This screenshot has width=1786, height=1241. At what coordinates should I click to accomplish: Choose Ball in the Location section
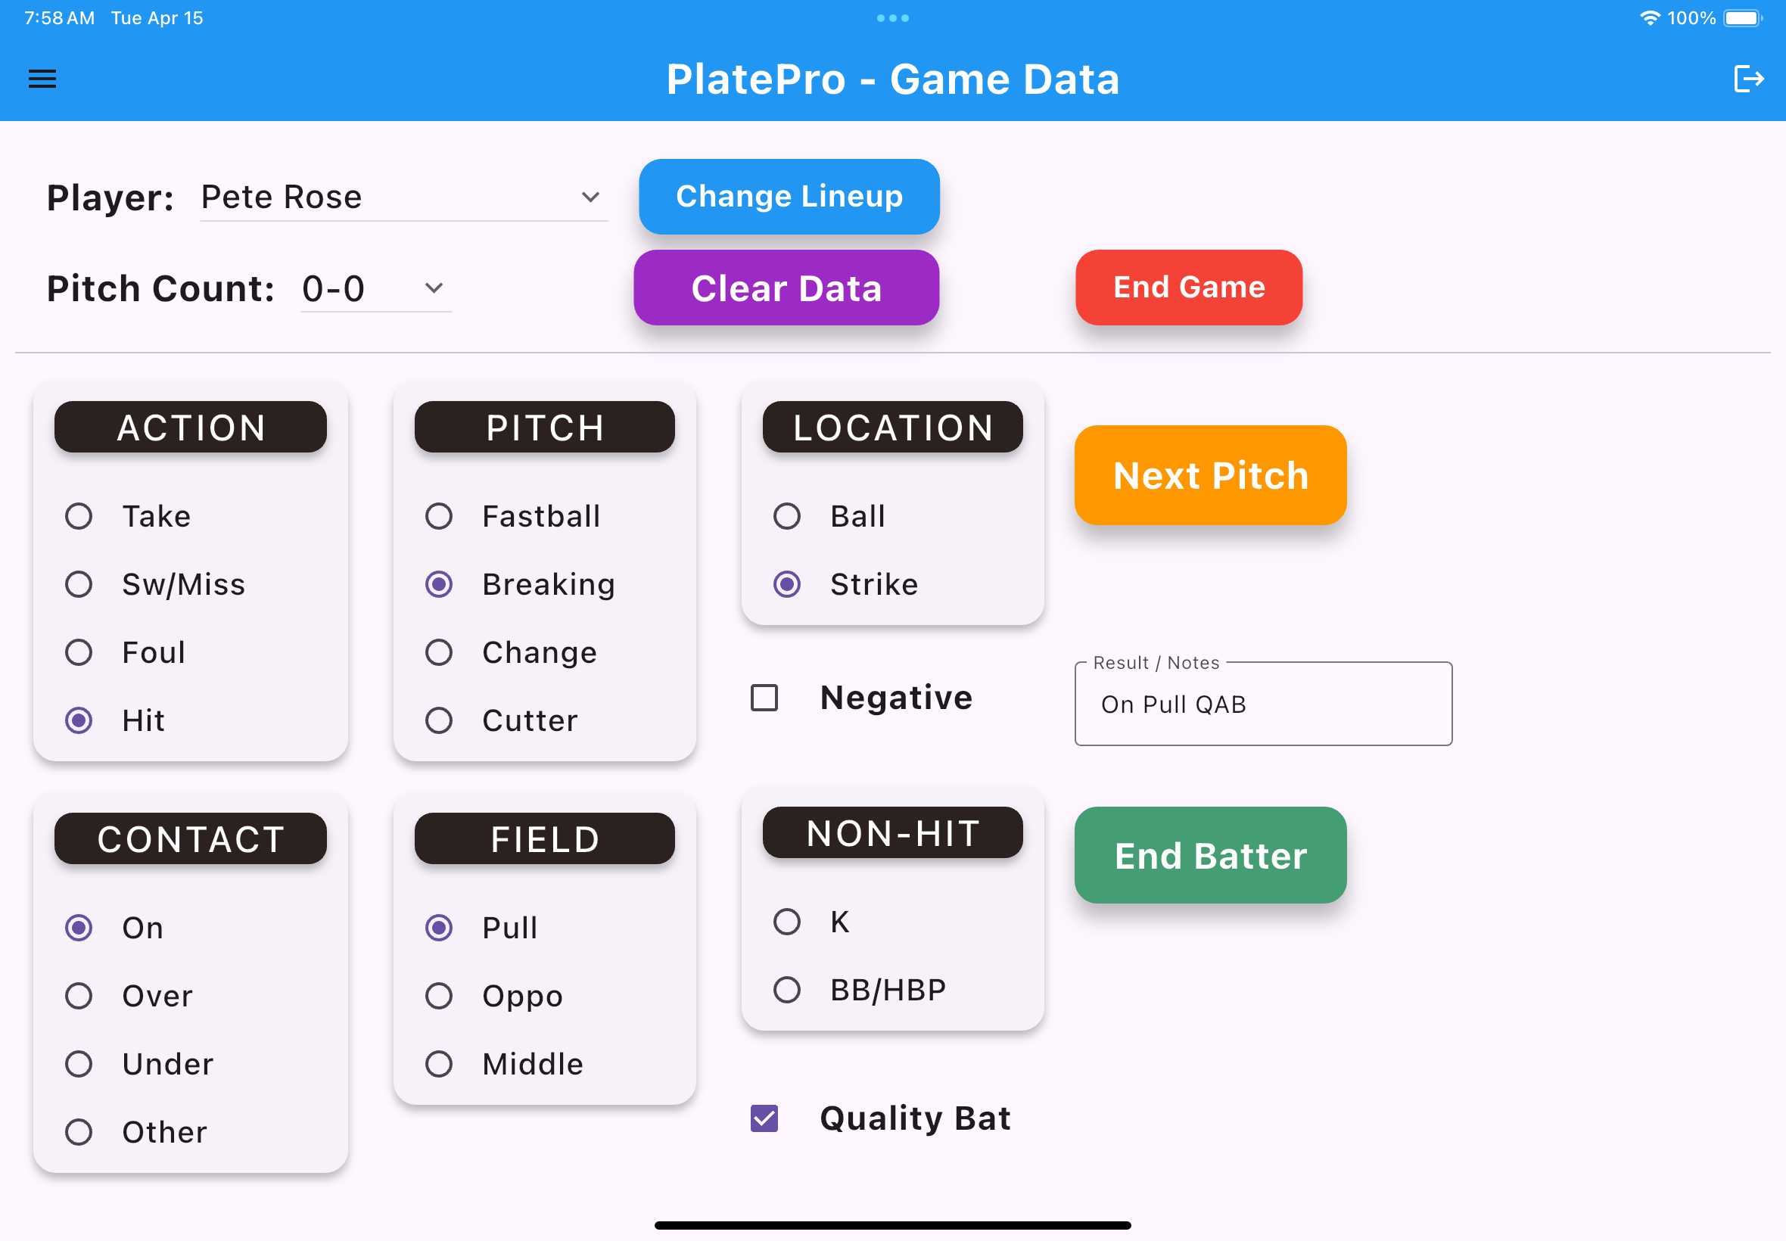click(788, 515)
